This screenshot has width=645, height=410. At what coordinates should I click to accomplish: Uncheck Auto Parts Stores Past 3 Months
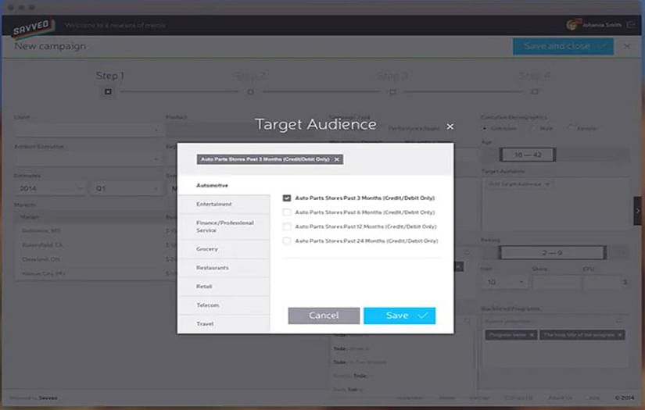(287, 198)
